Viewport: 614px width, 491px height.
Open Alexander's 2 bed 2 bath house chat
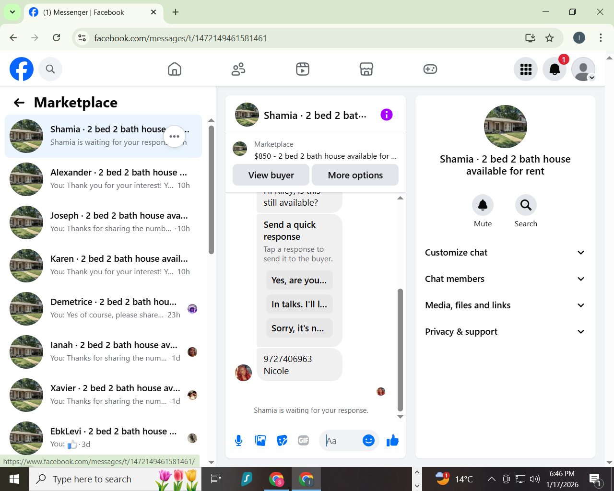[x=103, y=179]
